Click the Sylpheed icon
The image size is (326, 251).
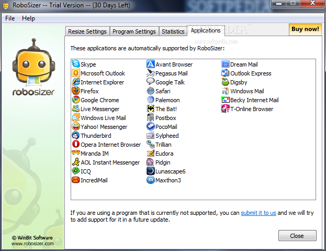point(151,136)
